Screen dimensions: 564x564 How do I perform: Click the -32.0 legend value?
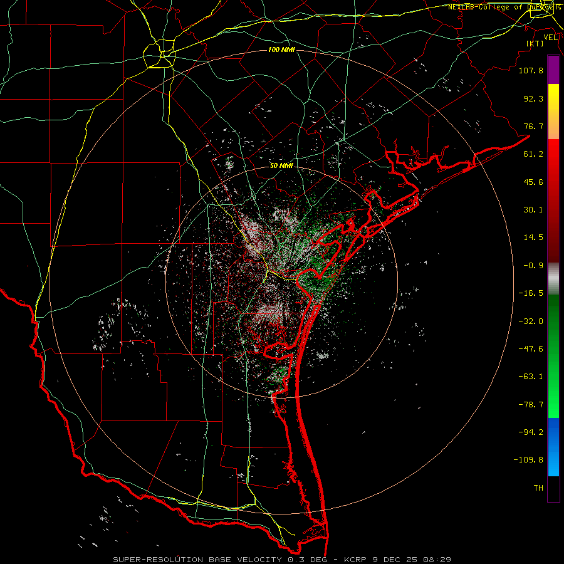click(531, 321)
